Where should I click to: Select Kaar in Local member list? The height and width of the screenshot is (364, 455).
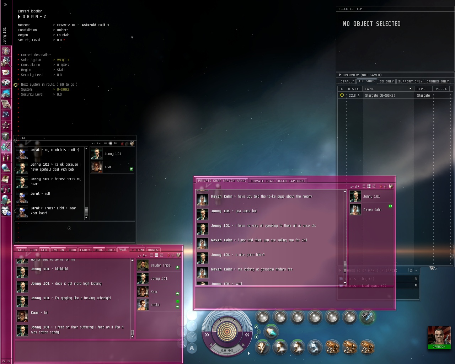pos(112,167)
